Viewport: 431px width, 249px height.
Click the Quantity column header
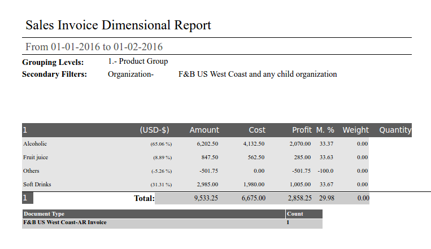[395, 130]
